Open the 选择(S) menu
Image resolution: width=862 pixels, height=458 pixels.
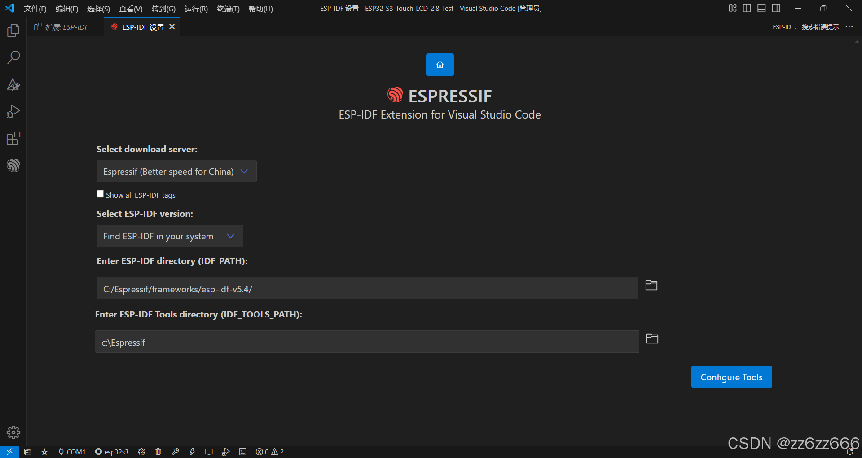98,9
